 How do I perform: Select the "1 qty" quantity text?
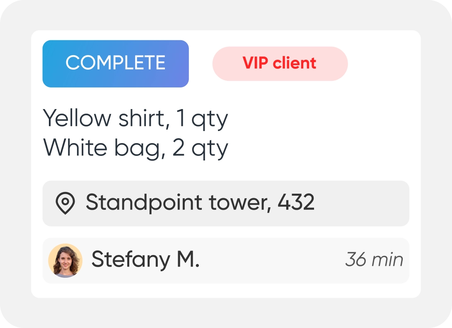pyautogui.click(x=202, y=119)
